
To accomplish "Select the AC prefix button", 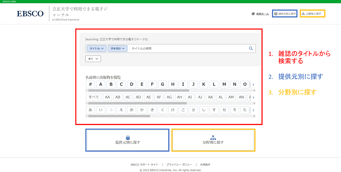I will pos(128,97).
